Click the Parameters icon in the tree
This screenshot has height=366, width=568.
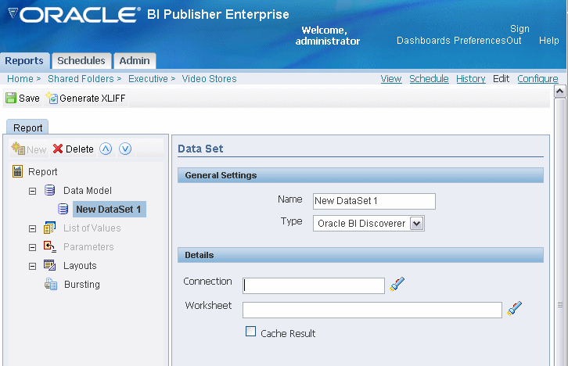tap(49, 246)
